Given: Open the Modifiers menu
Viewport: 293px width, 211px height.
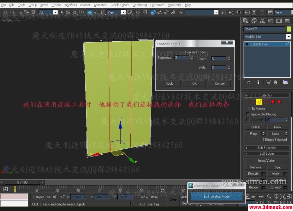Looking at the screenshot, I should coord(70,5).
